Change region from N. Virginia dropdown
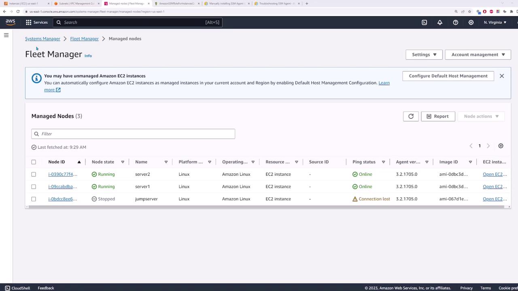518x291 pixels. point(495,22)
